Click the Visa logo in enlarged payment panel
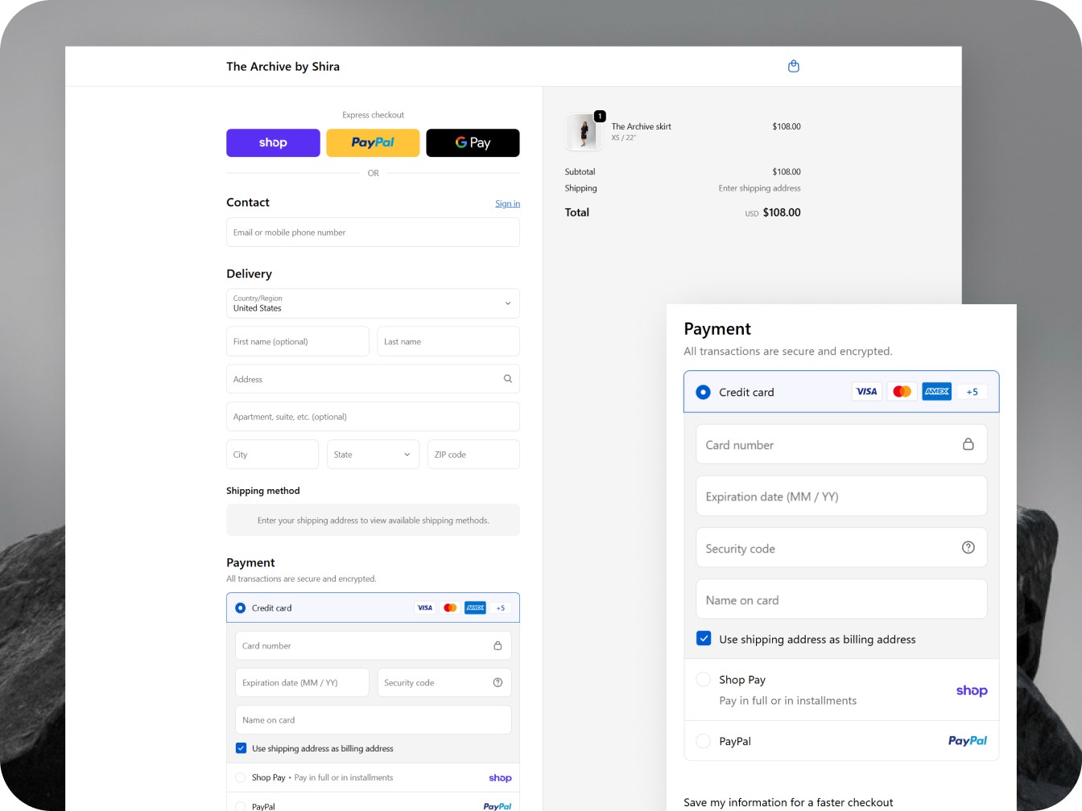The height and width of the screenshot is (811, 1082). (x=867, y=392)
